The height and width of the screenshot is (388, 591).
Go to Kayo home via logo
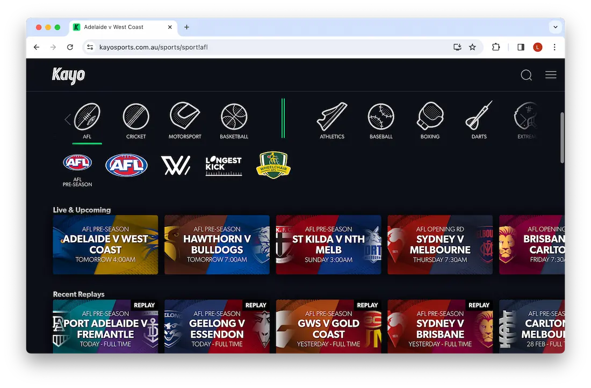68,75
